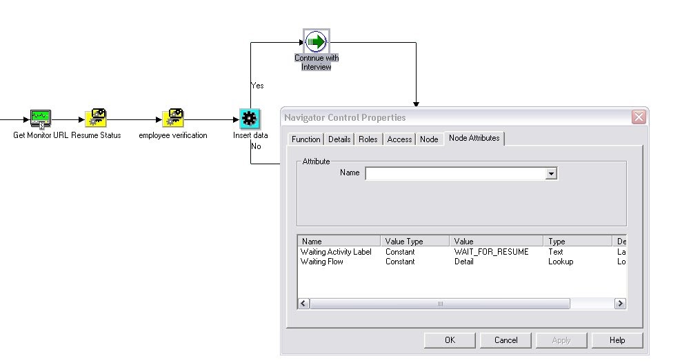Click Constant in the Waiting Flow row
The width and height of the screenshot is (691, 363).
point(400,262)
